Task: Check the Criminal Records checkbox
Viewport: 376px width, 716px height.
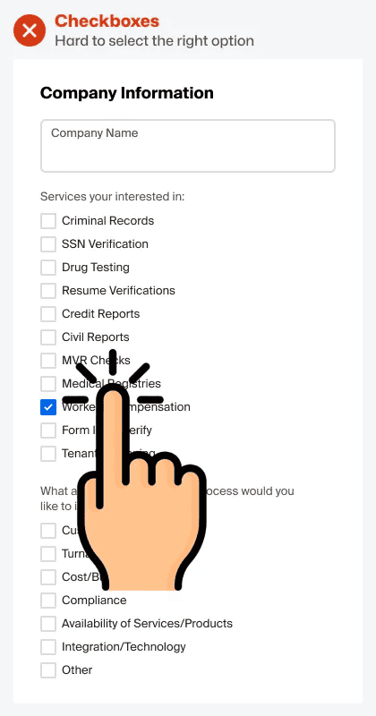Action: click(48, 221)
